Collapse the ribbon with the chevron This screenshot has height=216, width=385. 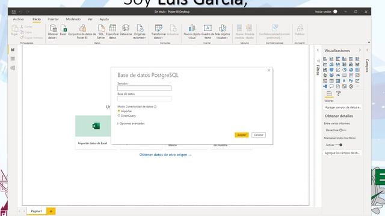tap(369, 43)
